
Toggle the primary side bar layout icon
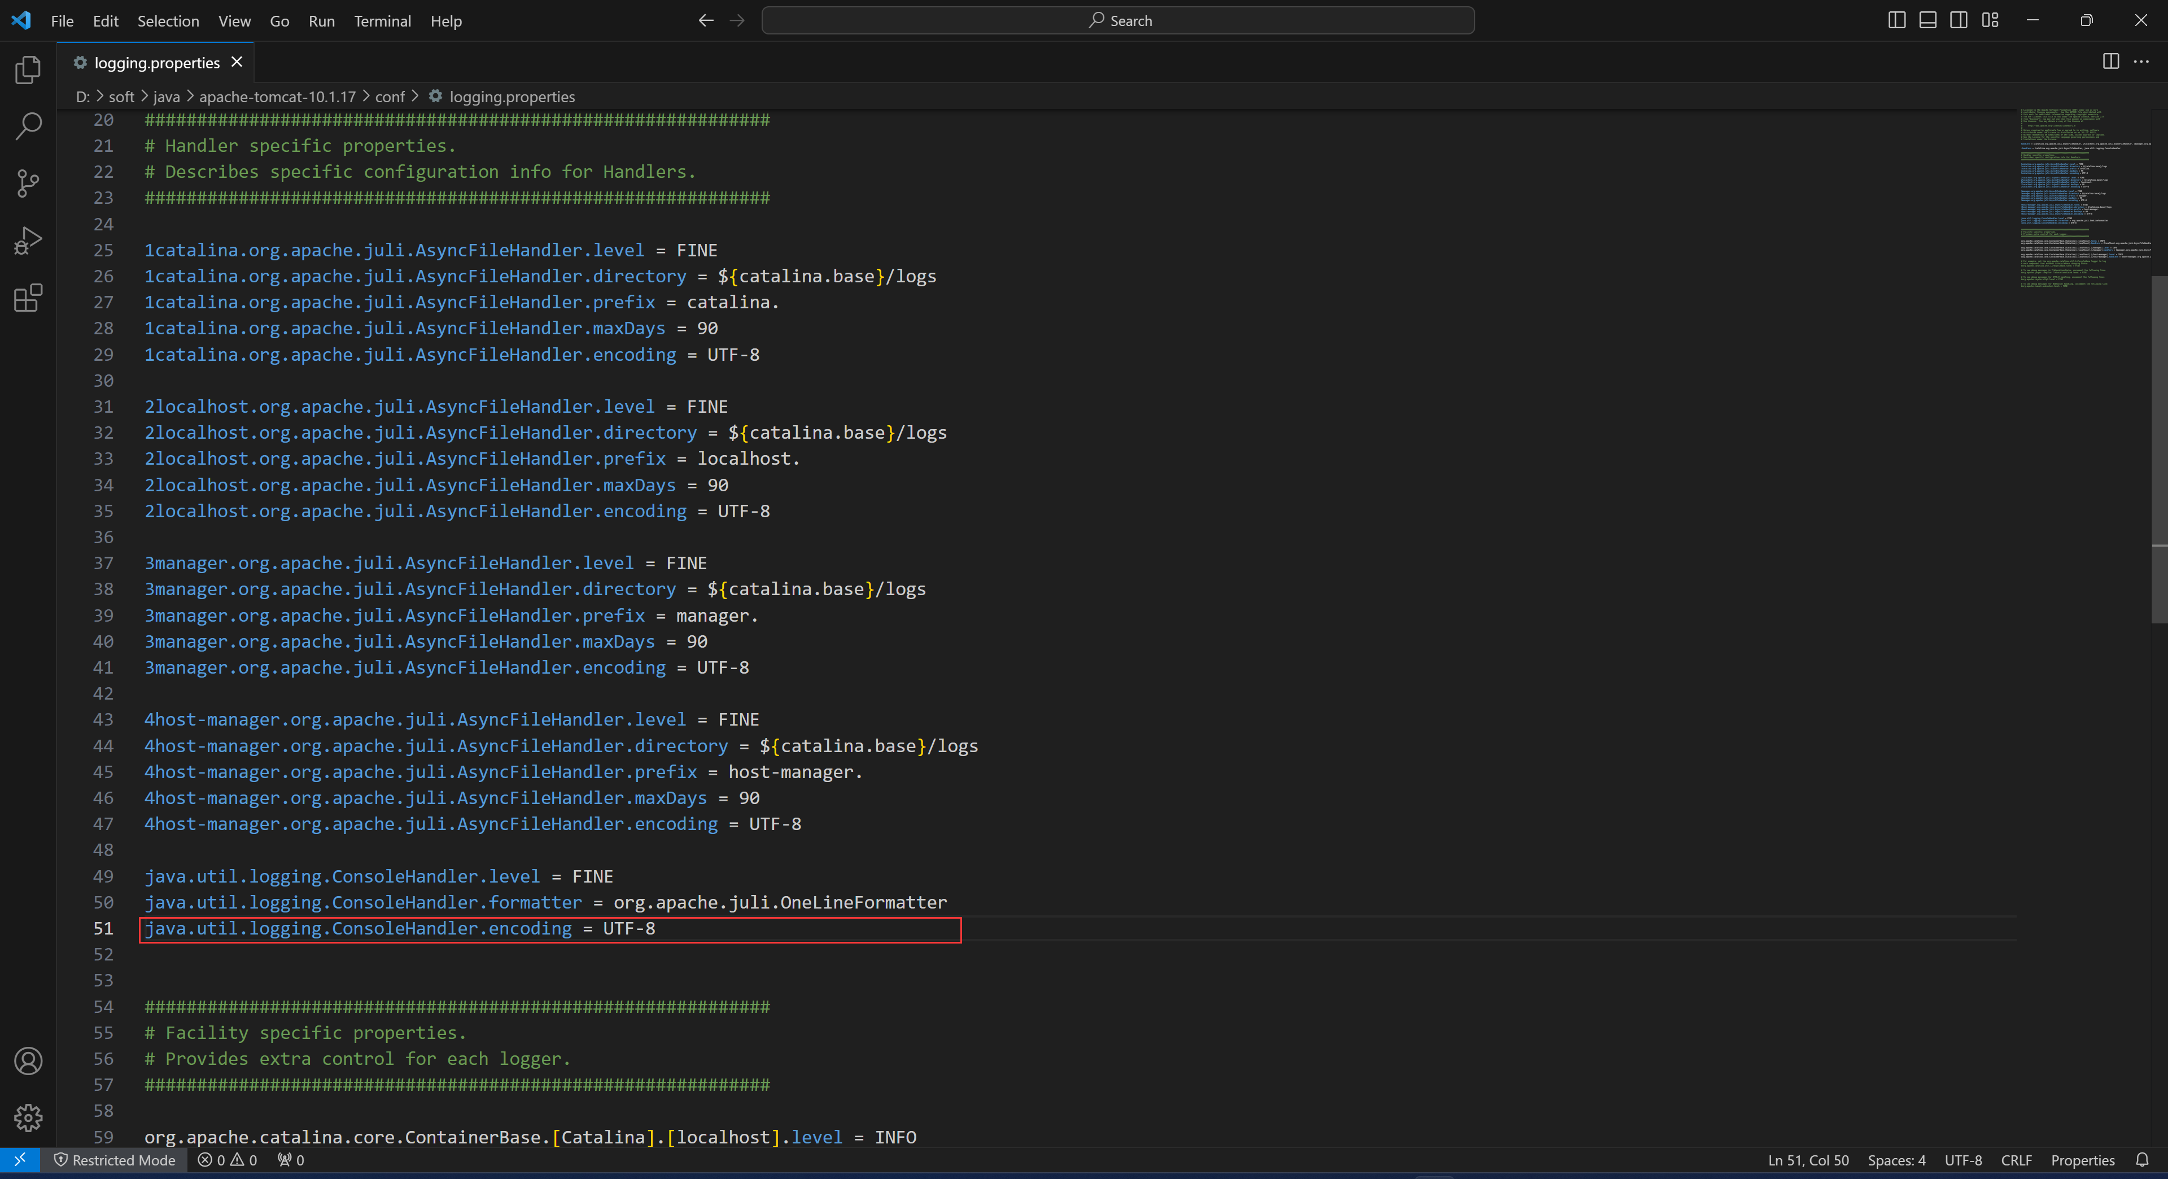pyautogui.click(x=1897, y=20)
